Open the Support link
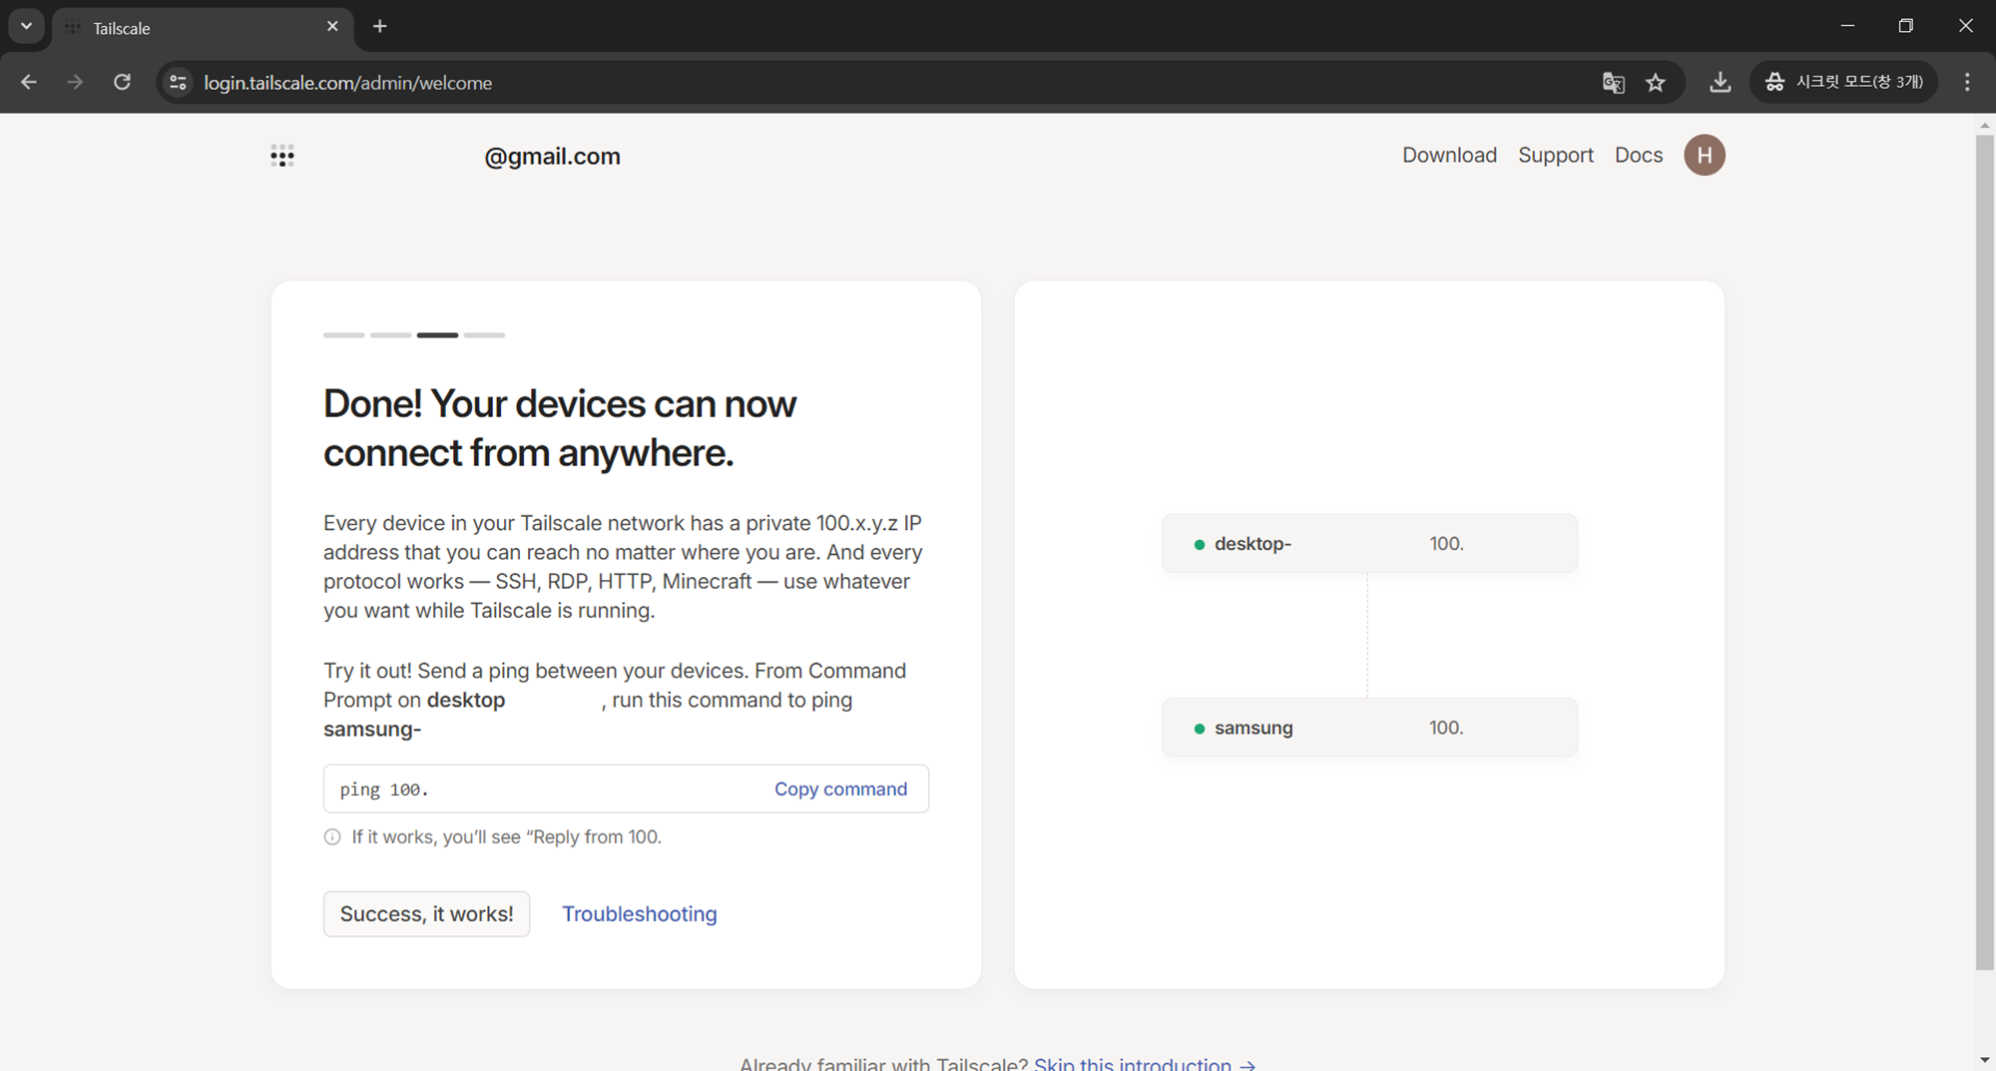Viewport: 1996px width, 1071px height. pos(1555,155)
